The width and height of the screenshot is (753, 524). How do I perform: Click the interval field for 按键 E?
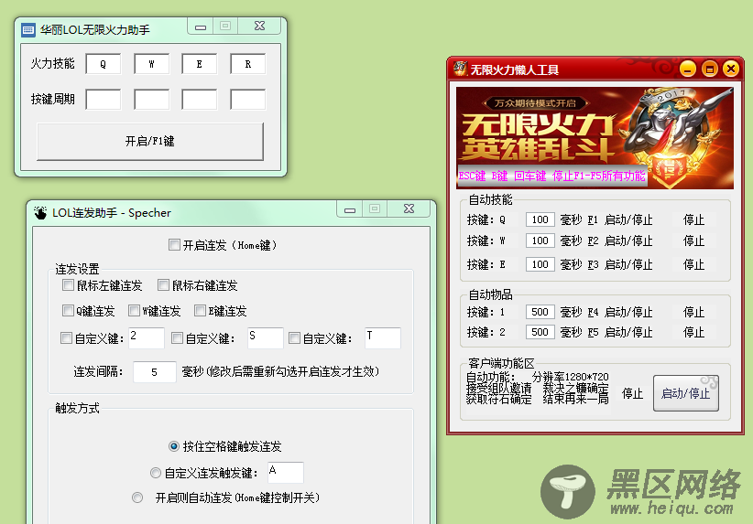(540, 264)
